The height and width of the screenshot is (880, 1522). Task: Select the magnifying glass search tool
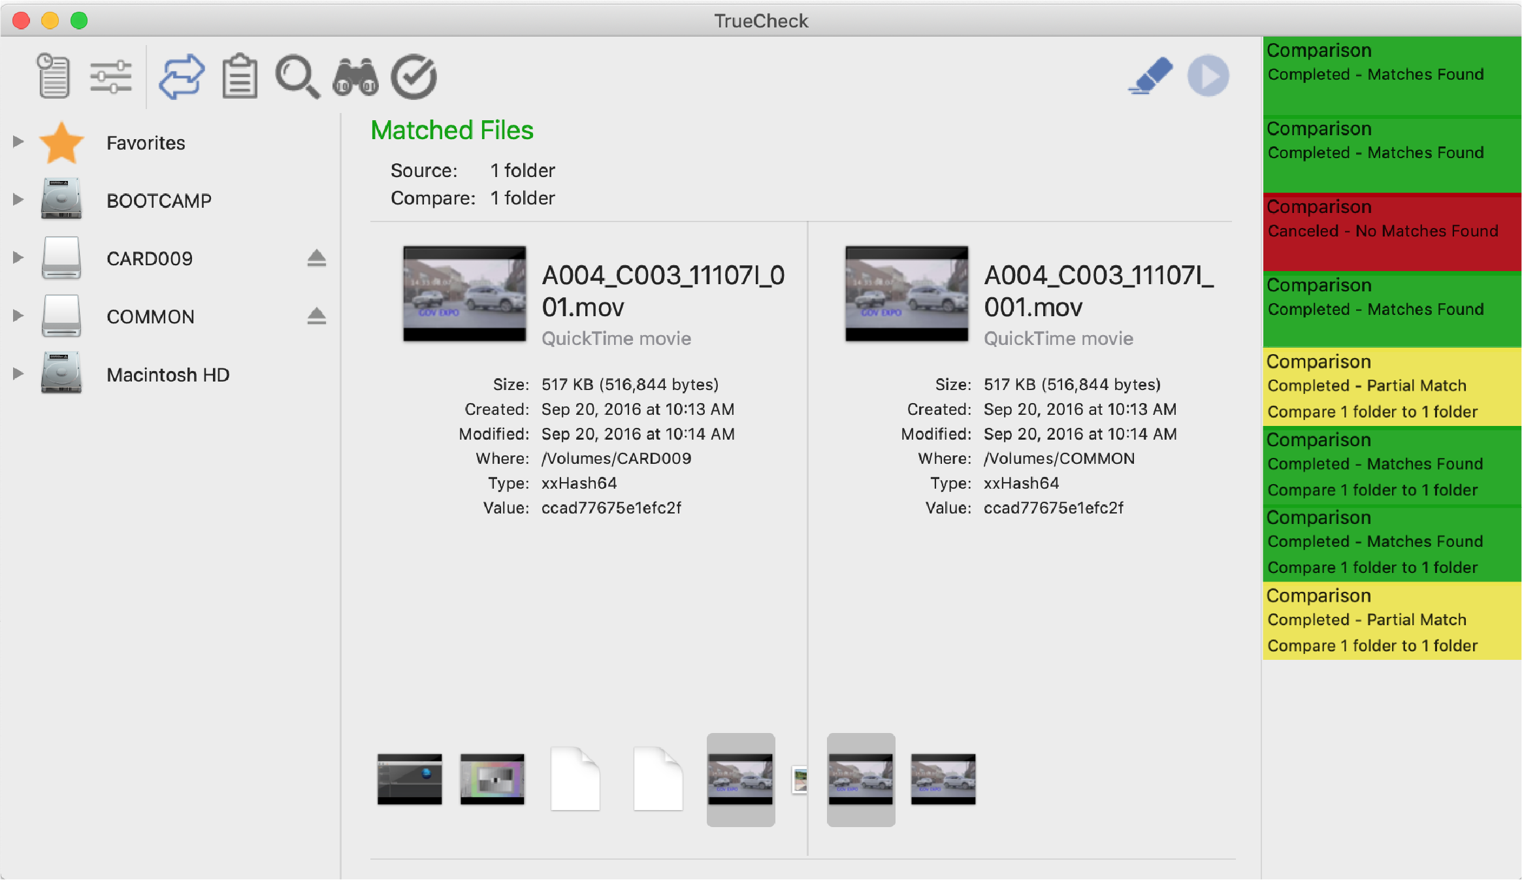pyautogui.click(x=297, y=77)
